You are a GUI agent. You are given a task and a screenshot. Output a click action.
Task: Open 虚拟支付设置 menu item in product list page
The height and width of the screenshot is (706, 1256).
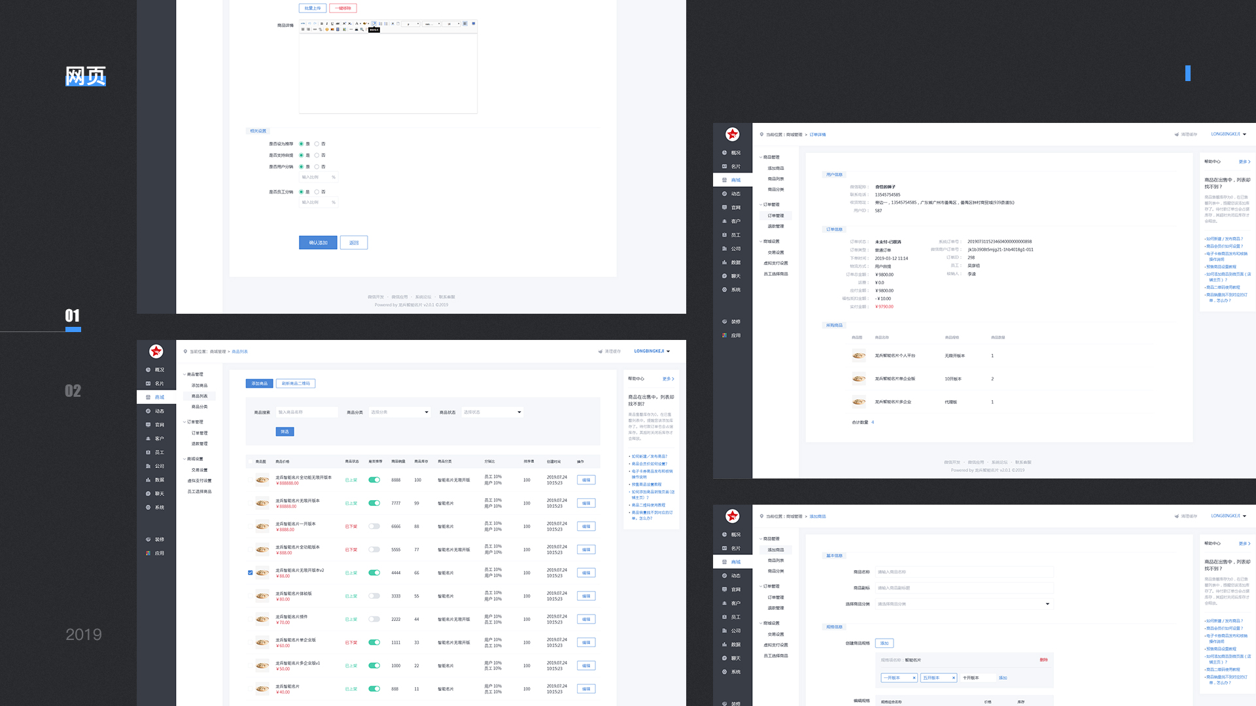pyautogui.click(x=200, y=480)
